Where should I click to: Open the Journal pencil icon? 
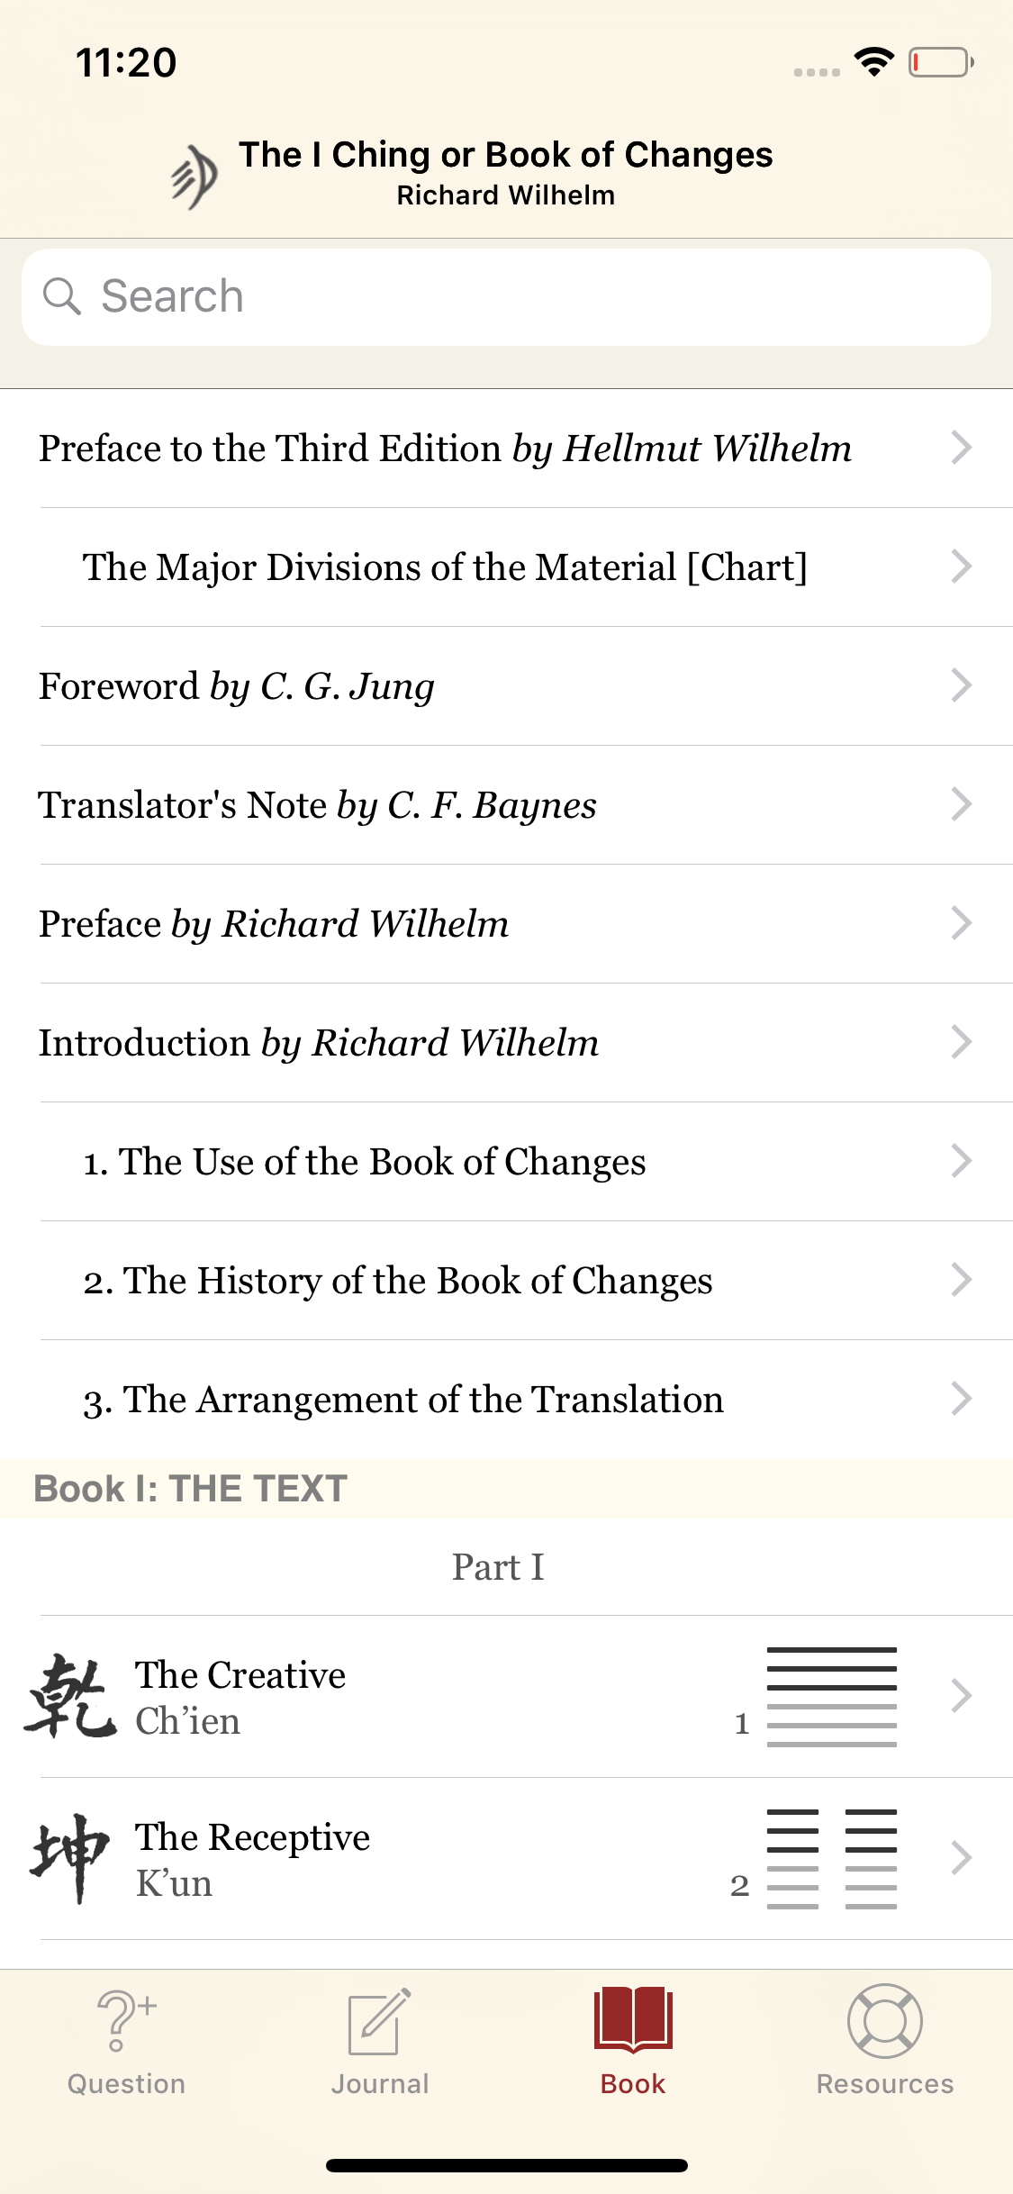point(379,2021)
